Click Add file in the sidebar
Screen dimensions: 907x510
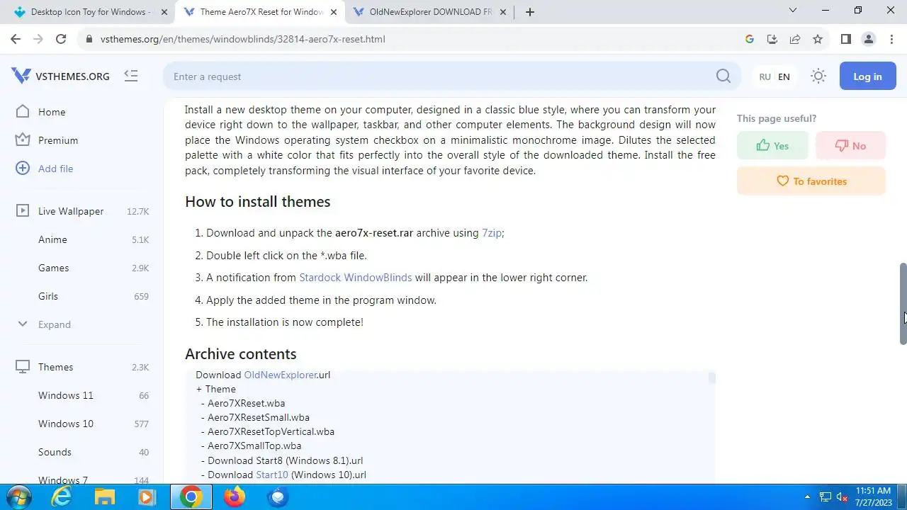tap(55, 169)
